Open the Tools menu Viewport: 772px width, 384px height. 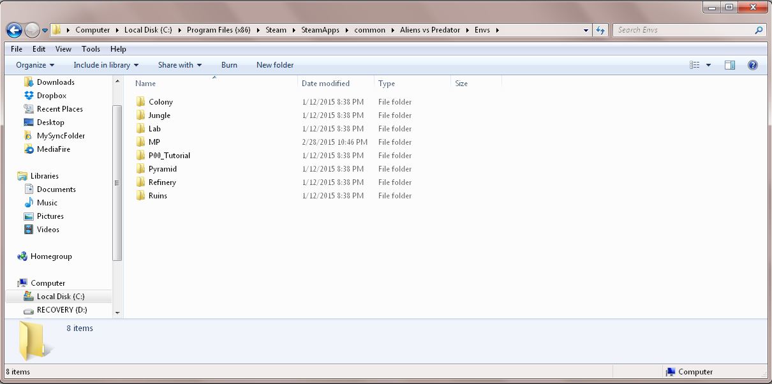coord(91,49)
